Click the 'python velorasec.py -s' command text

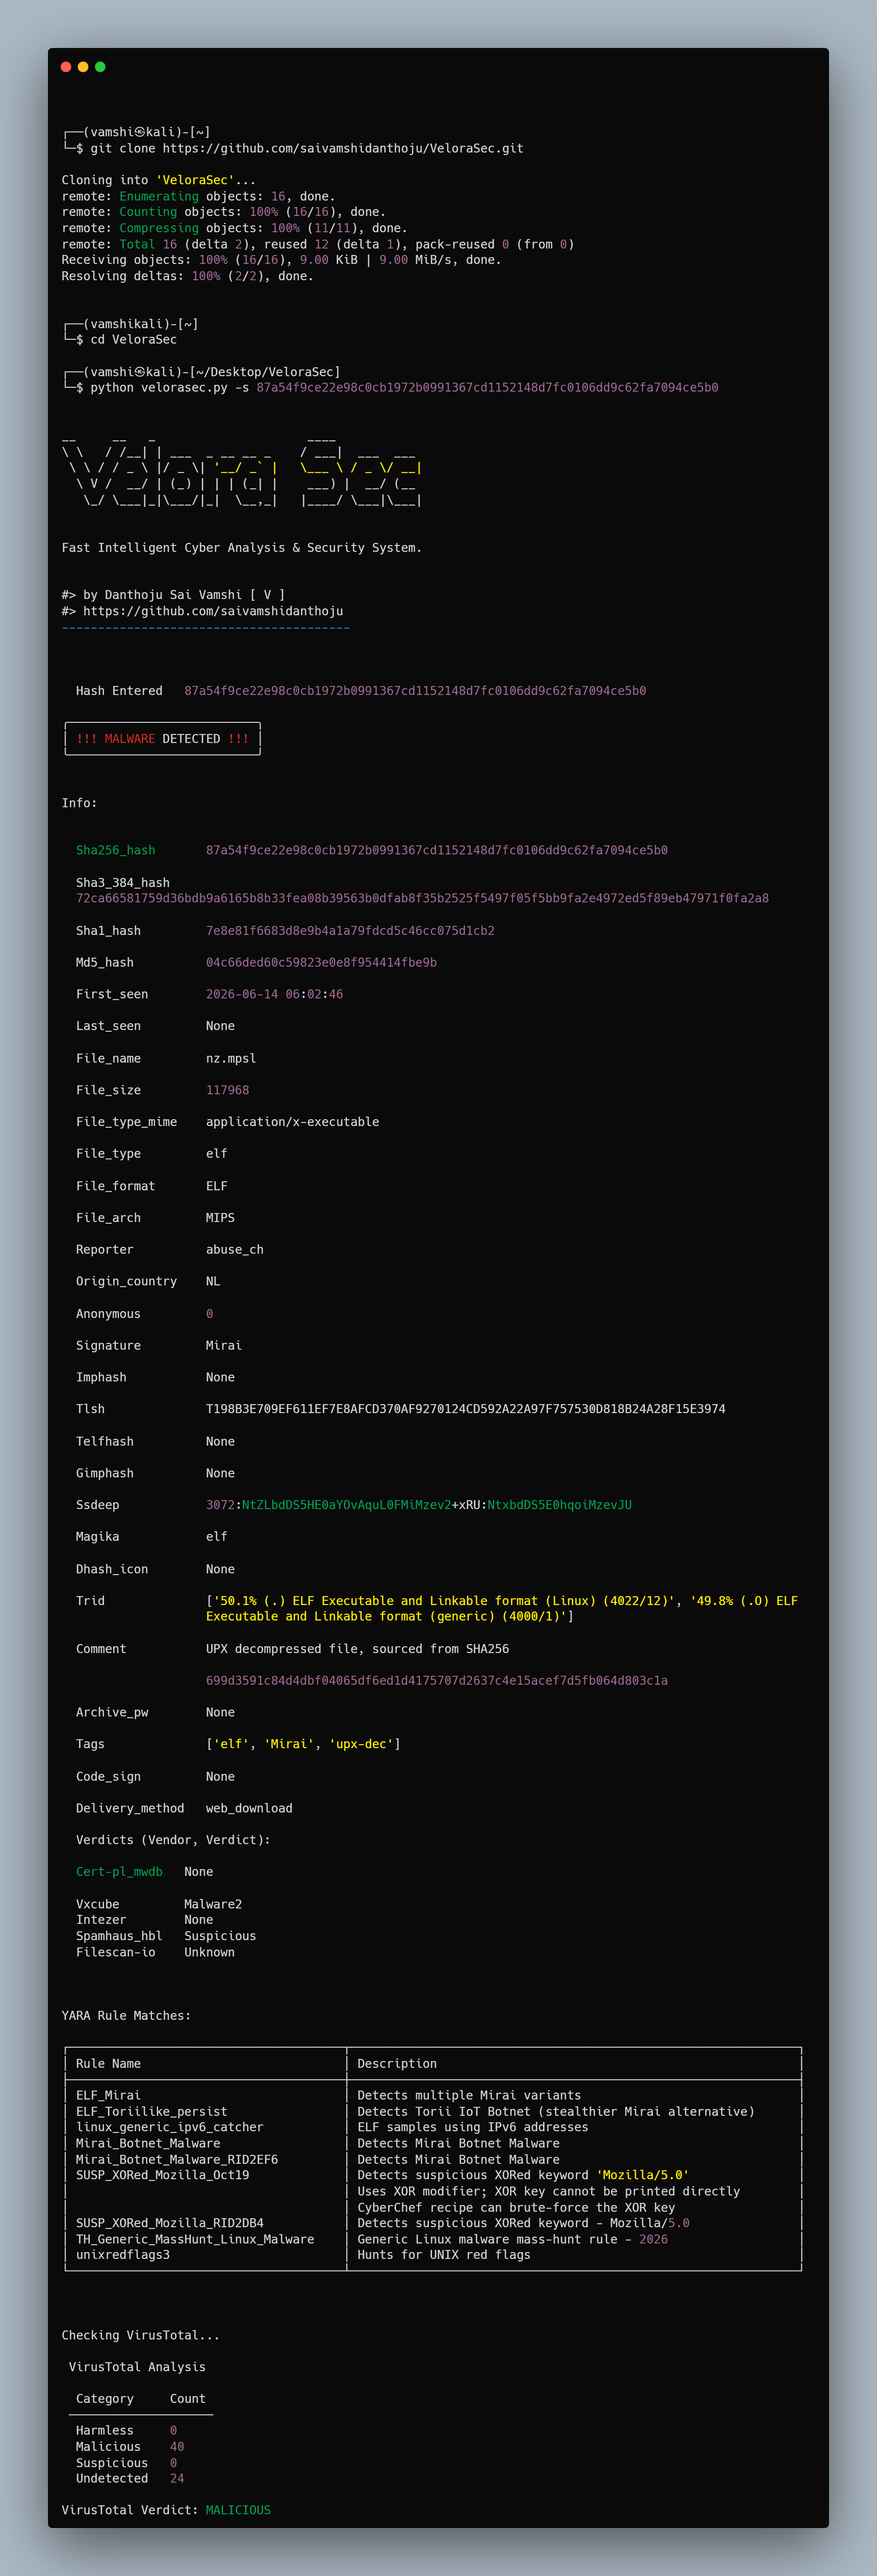(170, 388)
